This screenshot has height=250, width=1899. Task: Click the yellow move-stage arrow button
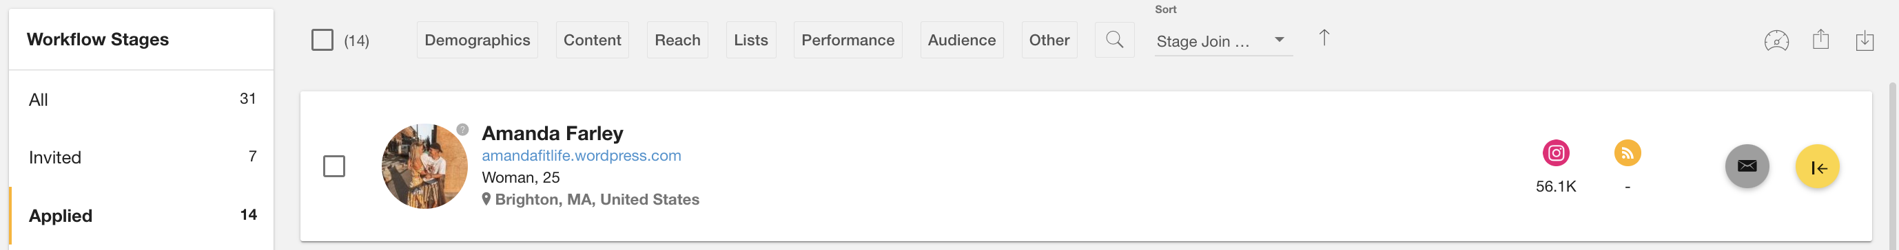(x=1817, y=166)
